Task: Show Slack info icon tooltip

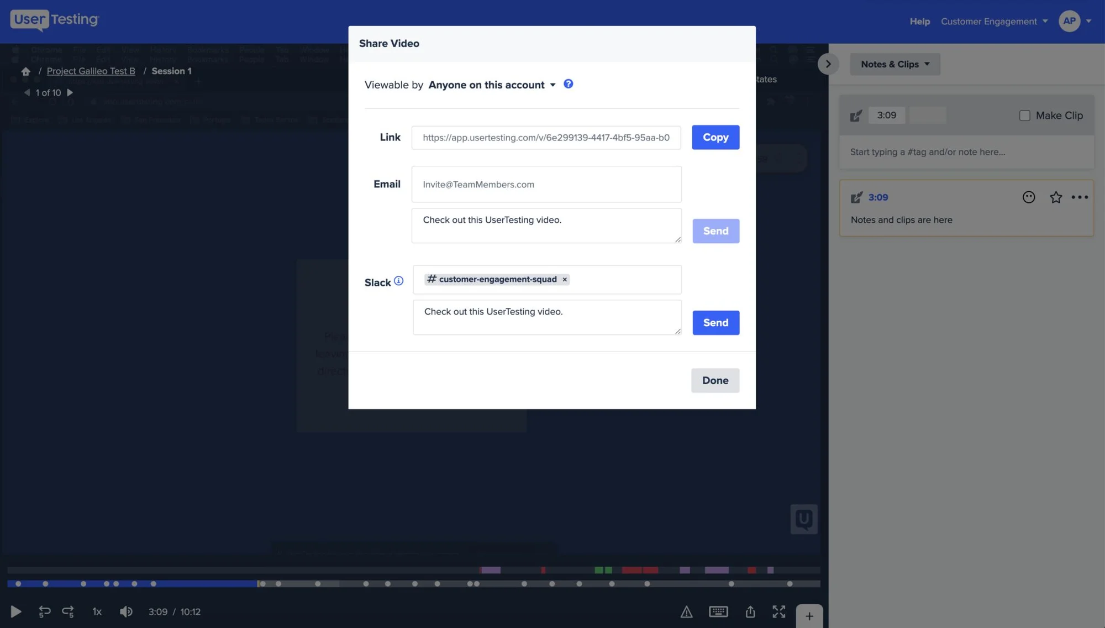Action: [398, 281]
